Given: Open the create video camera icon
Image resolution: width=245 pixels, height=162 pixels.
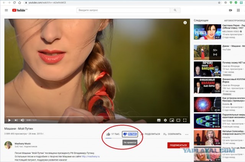Looking at the screenshot, I should [230, 10].
